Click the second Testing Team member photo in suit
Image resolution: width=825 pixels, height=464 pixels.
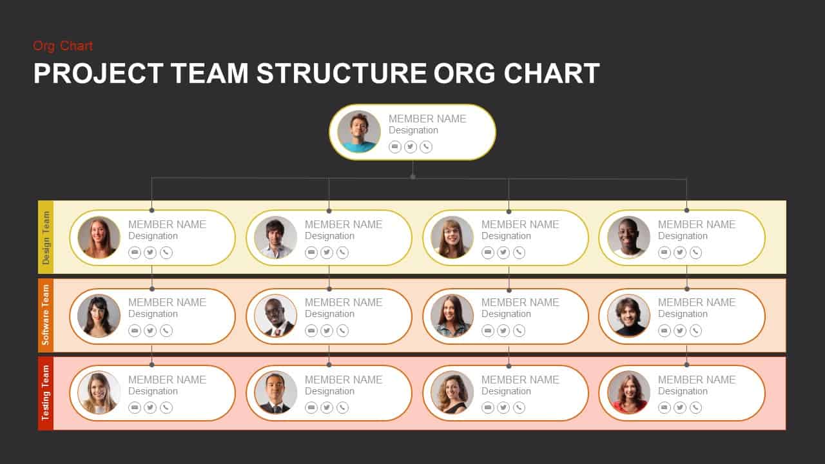[x=276, y=392]
